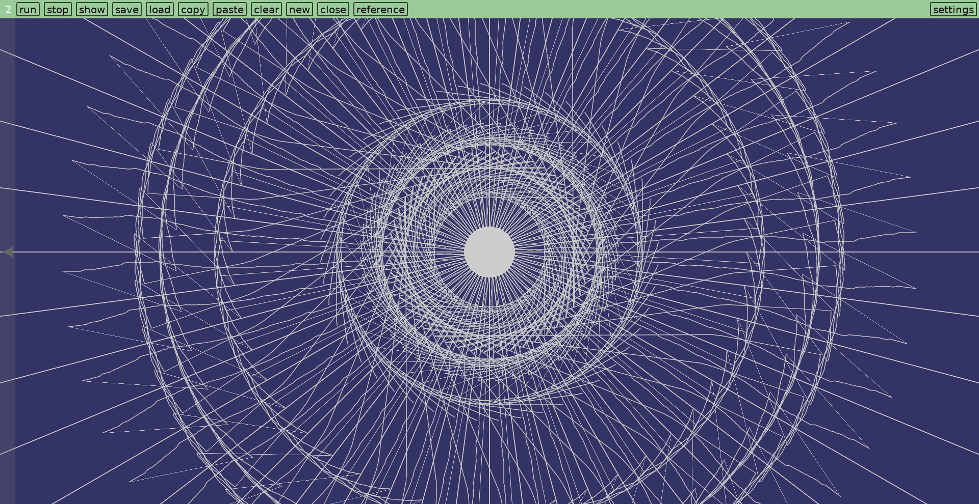
Task: Create a new drawing with the new button
Action: [300, 9]
